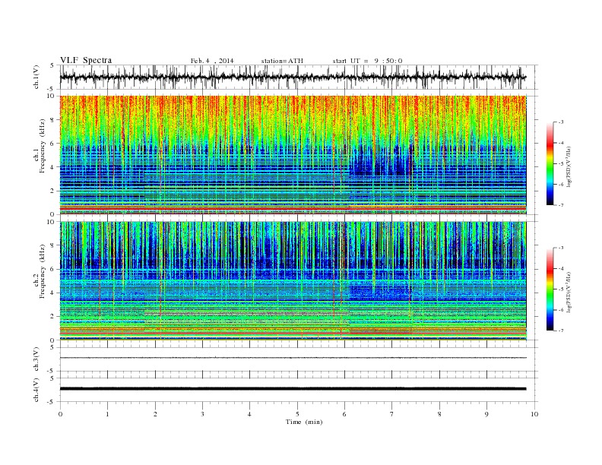
Task: Click the "ch.4(V)" axis label
Action: pos(36,390)
